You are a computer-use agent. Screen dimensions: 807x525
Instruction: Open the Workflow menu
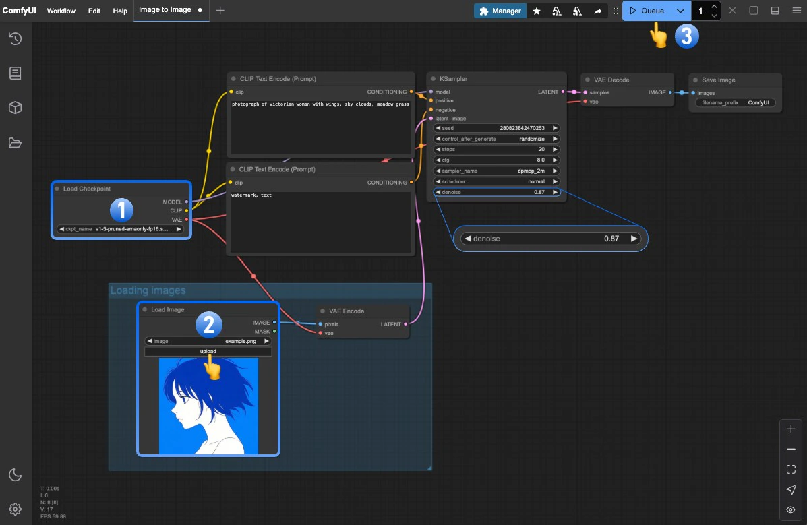tap(61, 10)
